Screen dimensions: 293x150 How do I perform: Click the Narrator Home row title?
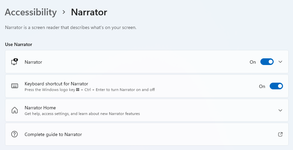pos(40,108)
